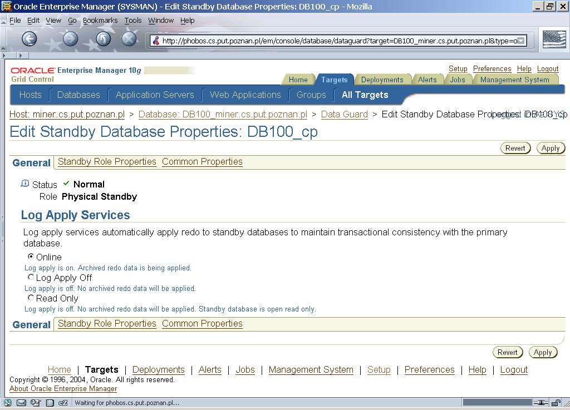Click the footer Management System link
570x410 pixels.
click(x=311, y=370)
